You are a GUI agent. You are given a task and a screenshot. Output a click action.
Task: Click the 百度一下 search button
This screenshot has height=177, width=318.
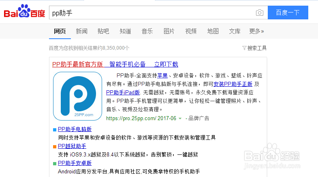pos(288,12)
